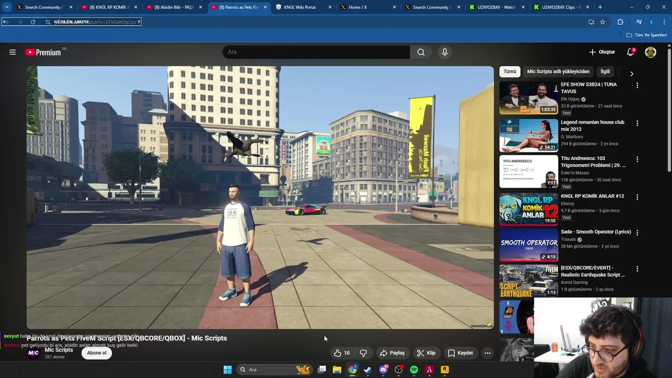This screenshot has width=672, height=378.
Task: Close the Parrots as Pets browser tab
Action: (265, 7)
